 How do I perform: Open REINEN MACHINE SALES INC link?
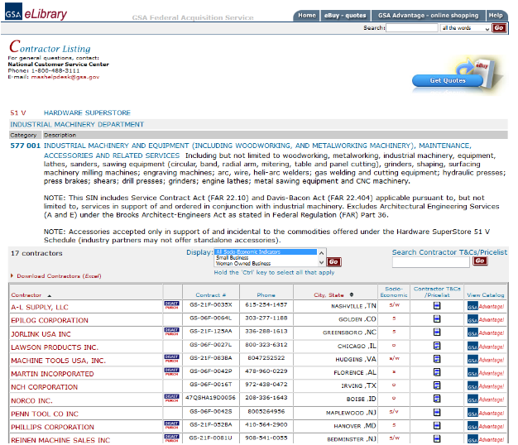pos(60,440)
